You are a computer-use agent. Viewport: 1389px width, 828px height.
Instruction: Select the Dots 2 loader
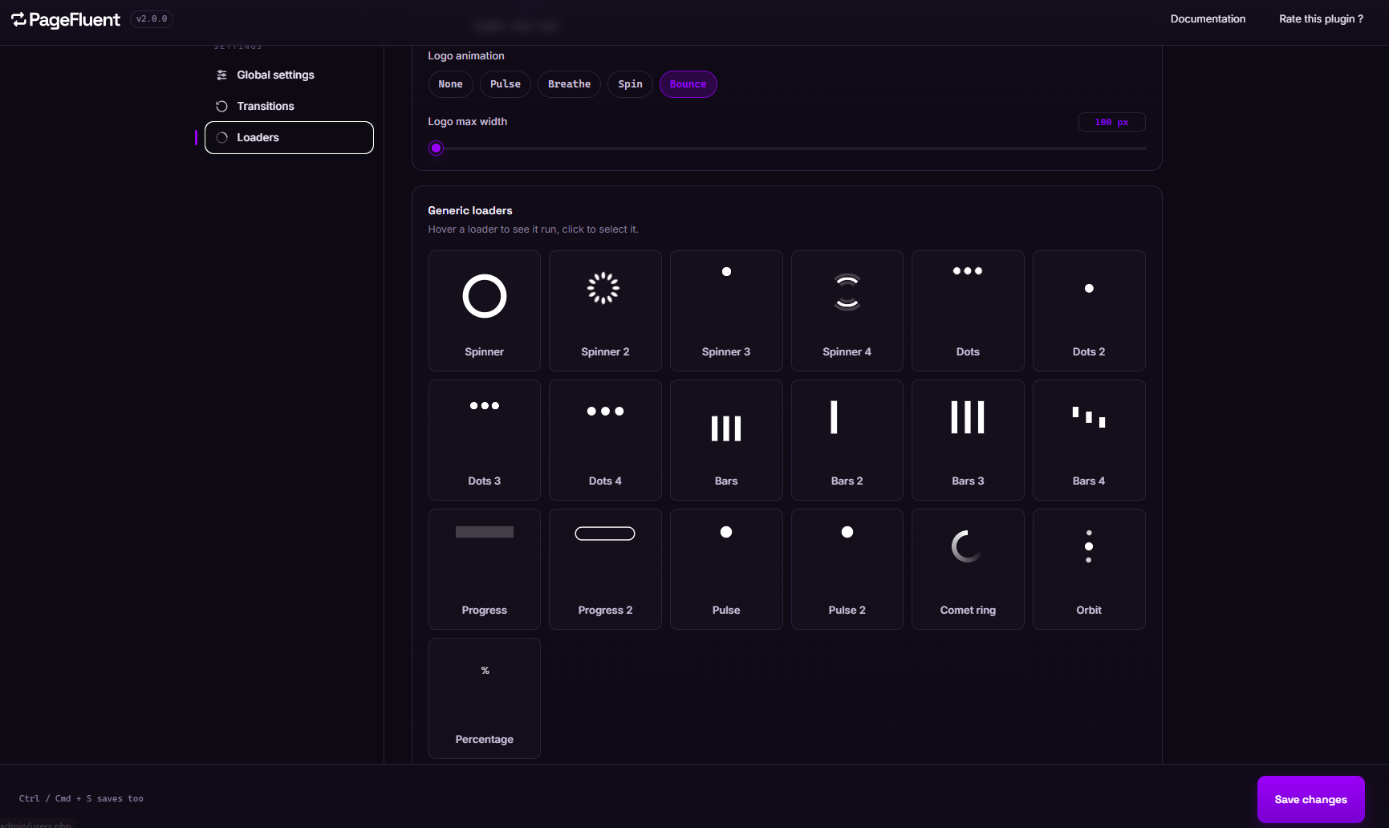pos(1089,310)
